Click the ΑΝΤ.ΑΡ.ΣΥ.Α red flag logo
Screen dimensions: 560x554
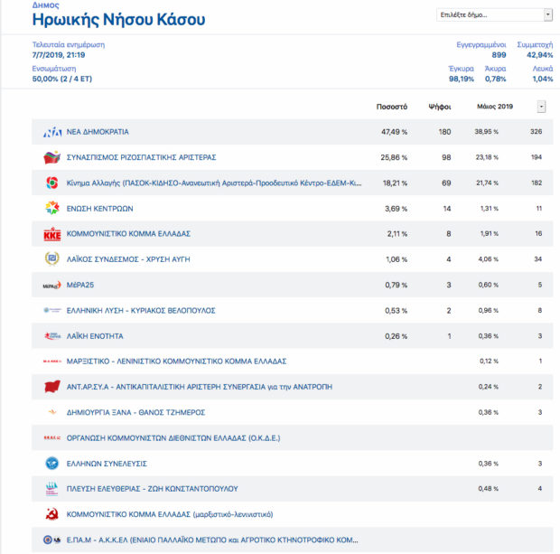[52, 387]
